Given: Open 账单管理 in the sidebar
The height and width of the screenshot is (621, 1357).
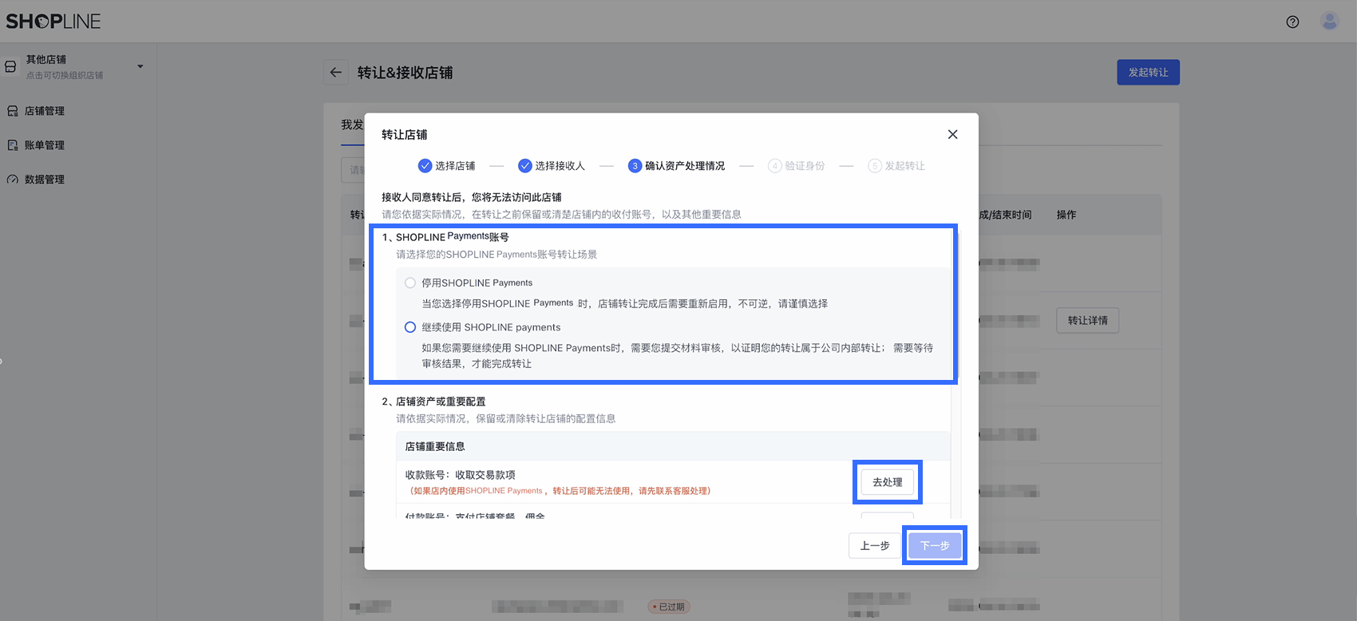Looking at the screenshot, I should (x=45, y=145).
